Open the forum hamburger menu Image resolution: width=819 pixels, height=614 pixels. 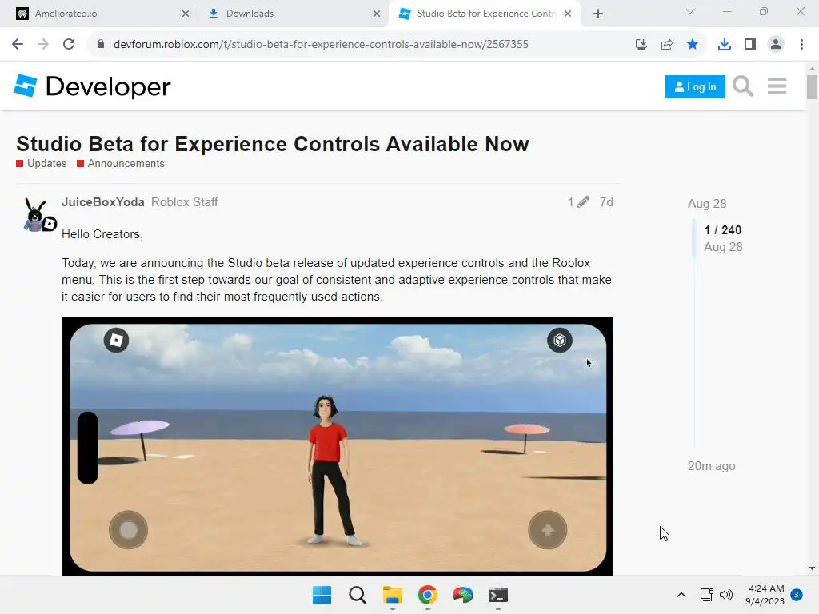point(777,86)
